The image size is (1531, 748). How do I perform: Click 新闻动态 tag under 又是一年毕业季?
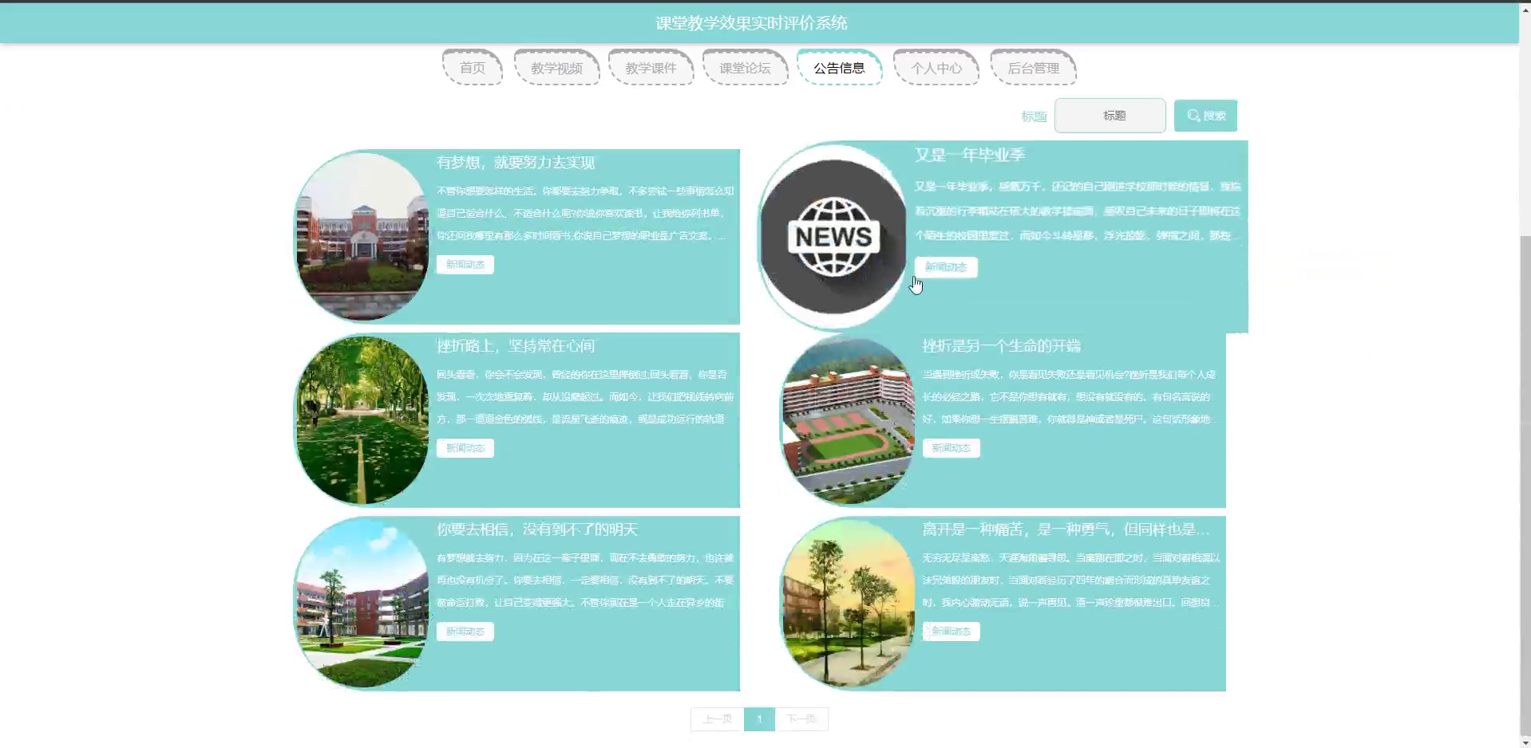946,267
